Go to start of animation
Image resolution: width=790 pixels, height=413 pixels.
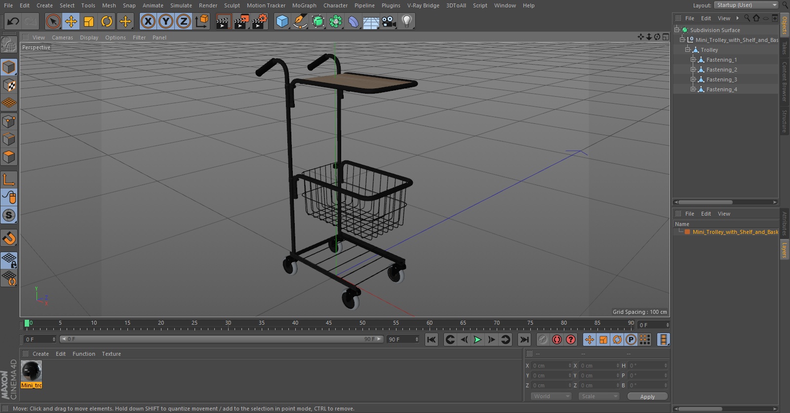(431, 339)
